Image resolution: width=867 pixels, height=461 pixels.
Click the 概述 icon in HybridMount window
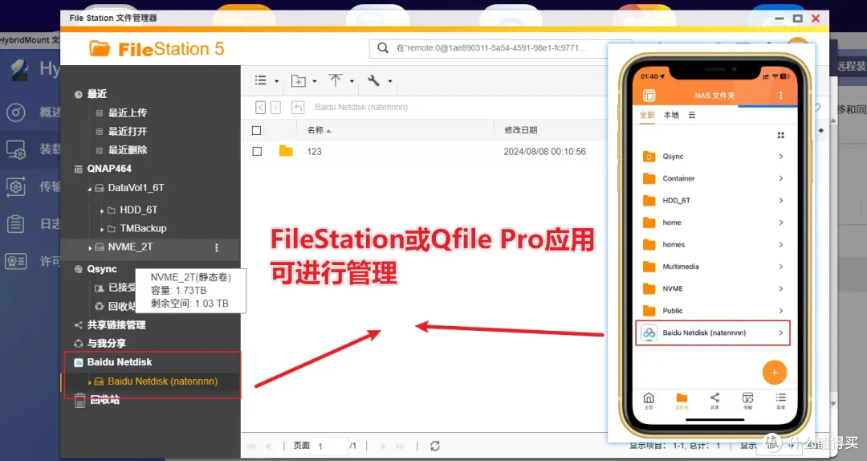[x=15, y=112]
